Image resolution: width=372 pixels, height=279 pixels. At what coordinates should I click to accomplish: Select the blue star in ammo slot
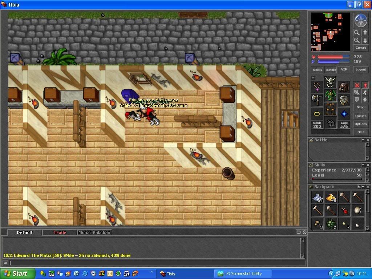point(344,114)
